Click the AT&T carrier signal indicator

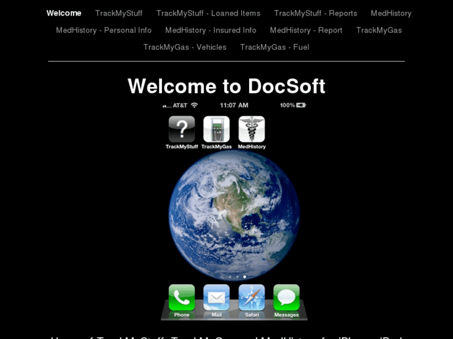click(175, 106)
